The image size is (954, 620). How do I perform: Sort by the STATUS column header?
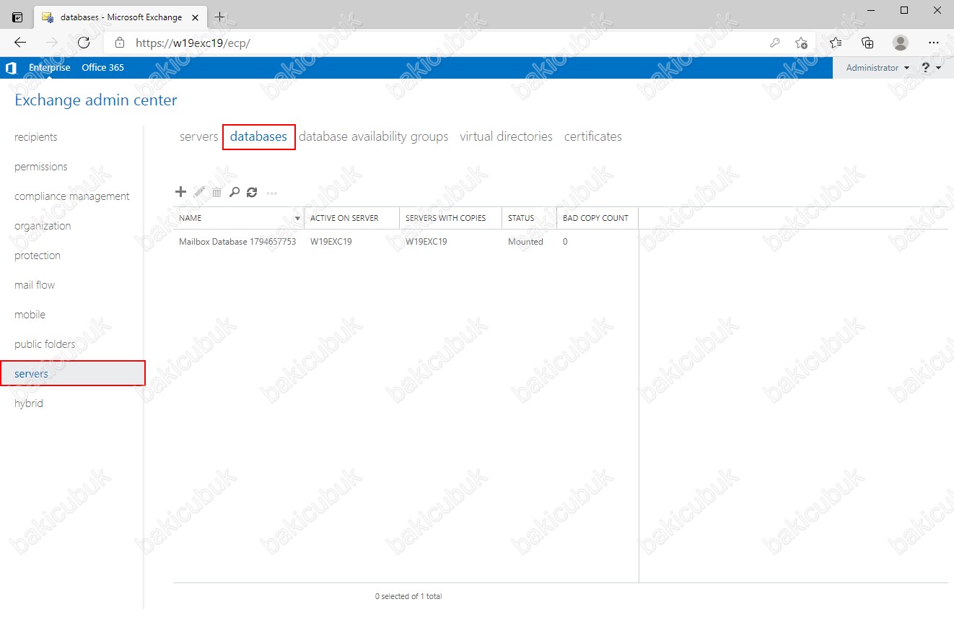[529, 218]
